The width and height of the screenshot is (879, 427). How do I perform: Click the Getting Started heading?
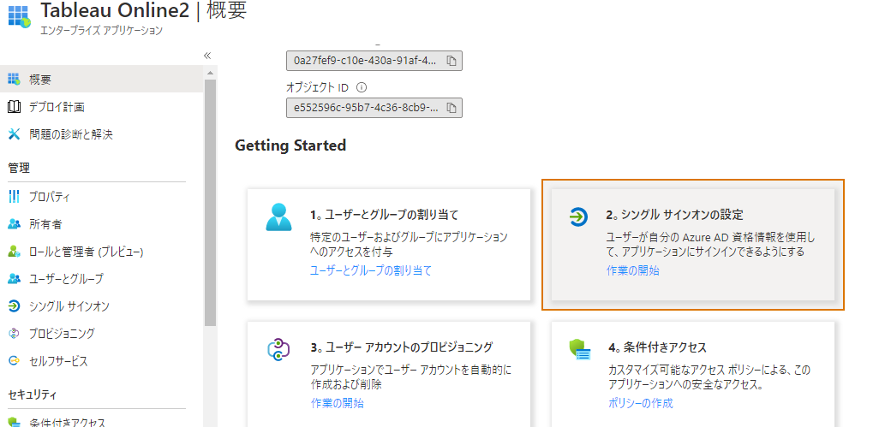290,145
